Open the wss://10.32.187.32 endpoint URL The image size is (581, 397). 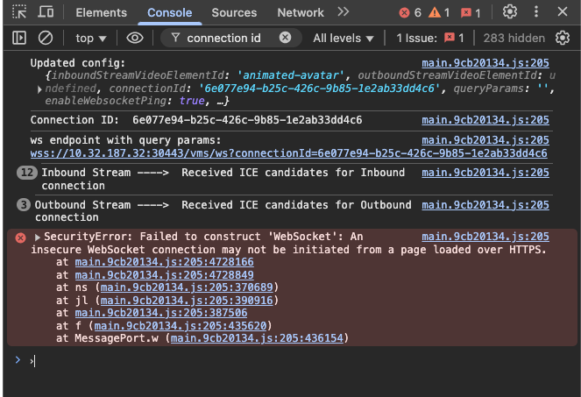click(288, 153)
